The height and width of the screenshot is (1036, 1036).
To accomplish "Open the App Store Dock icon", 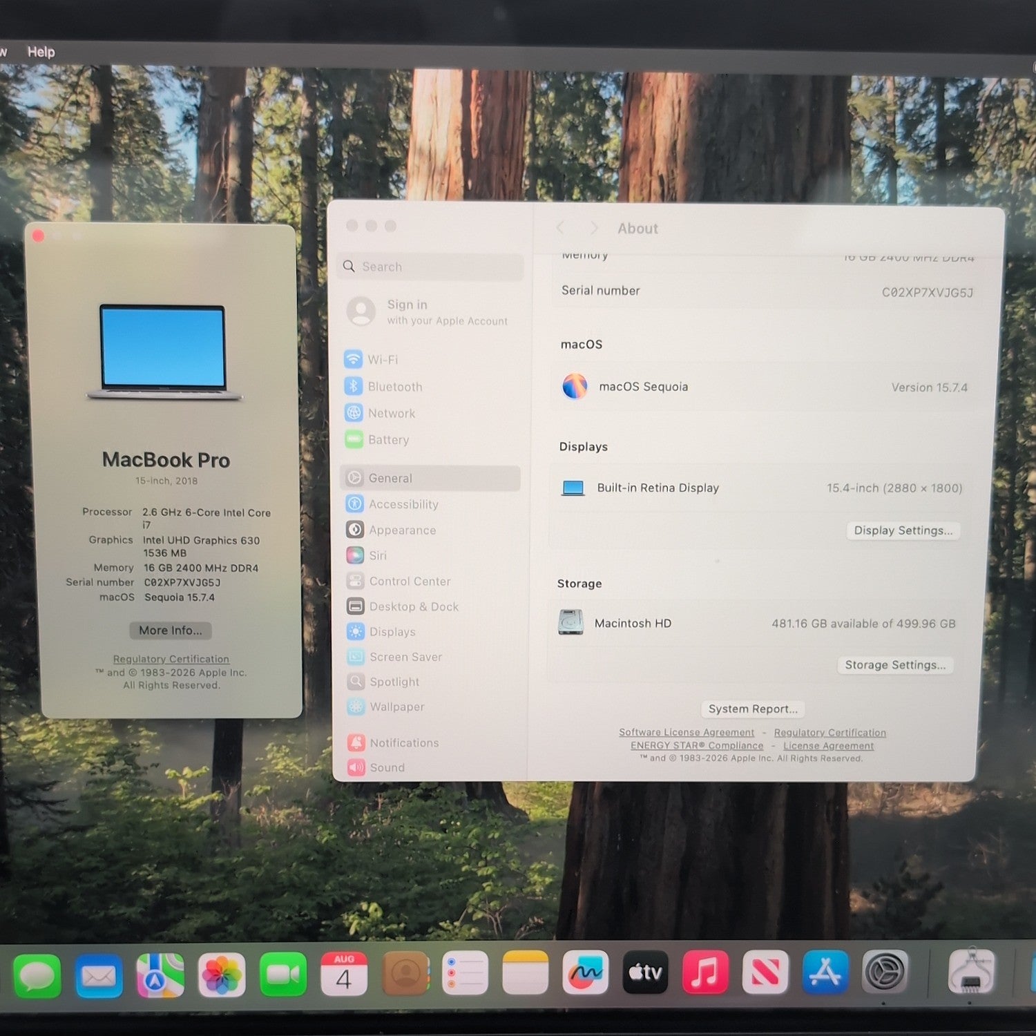I will 825,972.
